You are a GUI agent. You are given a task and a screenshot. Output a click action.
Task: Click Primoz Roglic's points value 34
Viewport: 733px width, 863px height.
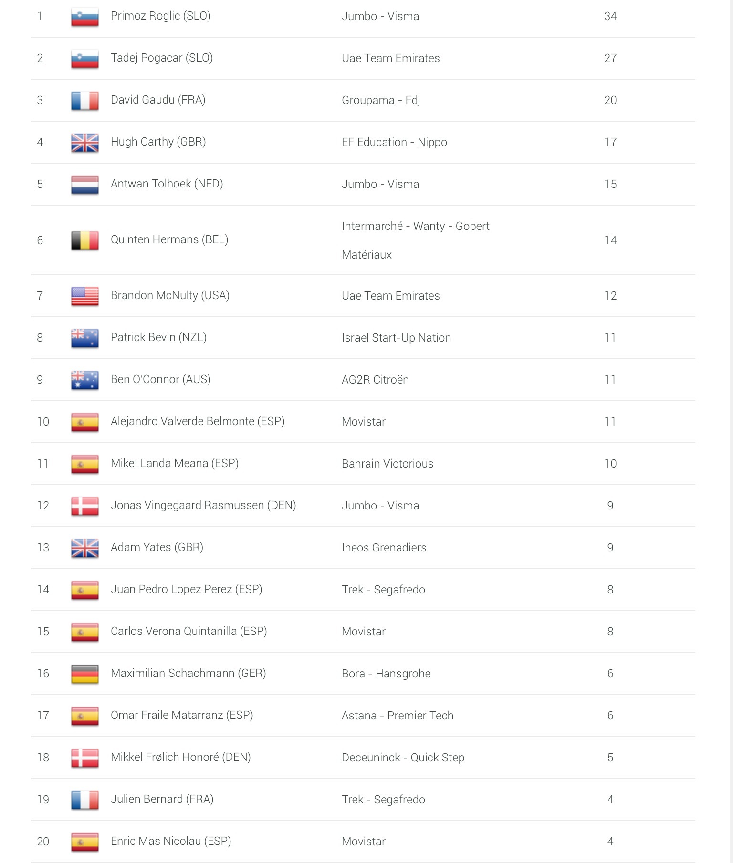pos(610,16)
